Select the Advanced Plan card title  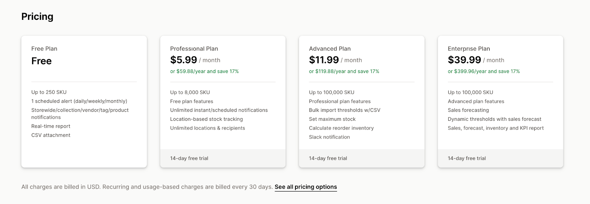(x=330, y=49)
